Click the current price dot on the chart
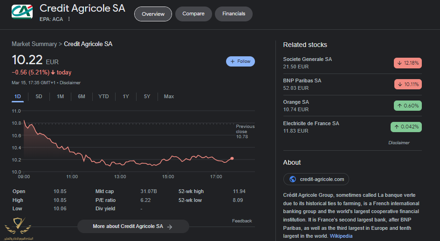This screenshot has width=440, height=241. tap(232, 159)
